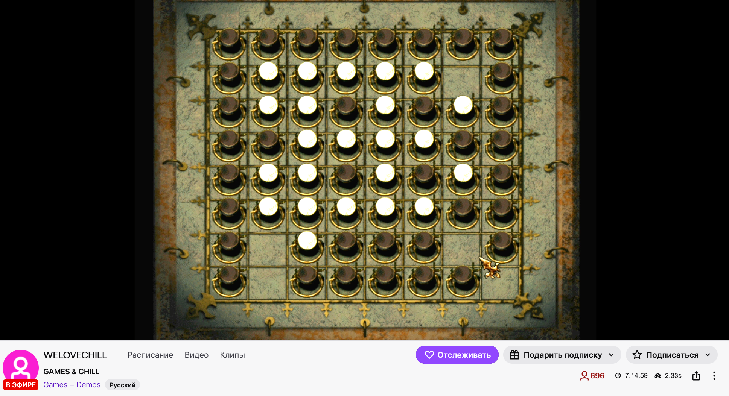
Task: Go to the Видео tab
Action: [x=196, y=355]
